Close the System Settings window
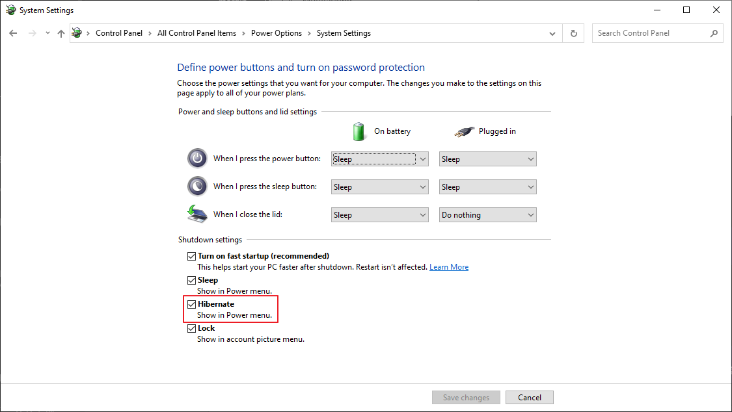Image resolution: width=732 pixels, height=412 pixels. click(x=716, y=10)
